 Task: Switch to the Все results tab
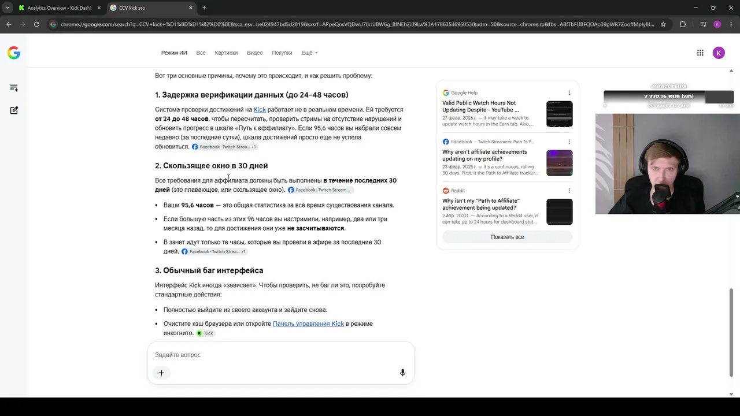point(201,53)
